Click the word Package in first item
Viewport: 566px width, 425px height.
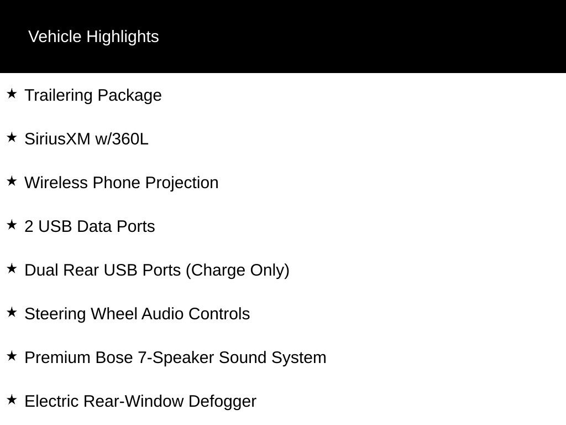tap(129, 96)
